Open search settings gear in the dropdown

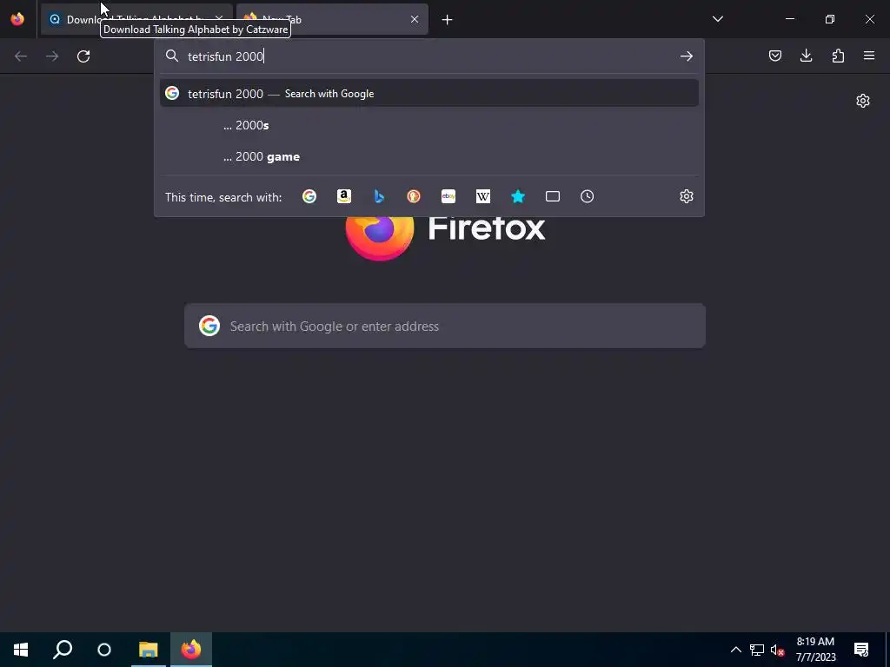(687, 196)
